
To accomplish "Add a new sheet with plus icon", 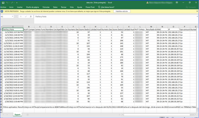I will [28, 115].
